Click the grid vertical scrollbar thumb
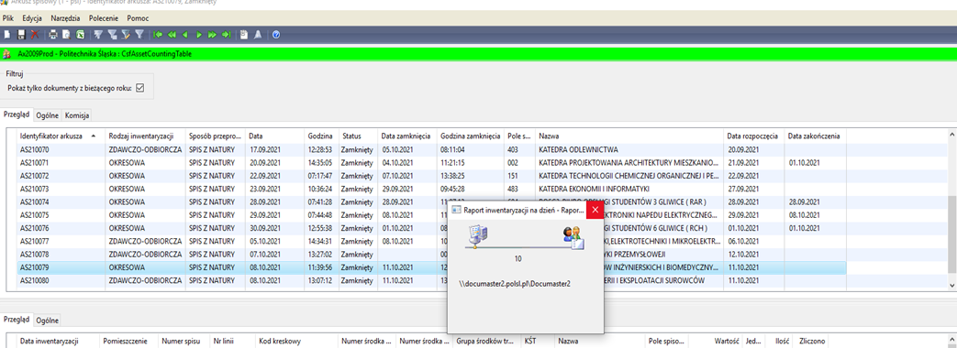Viewport: 957px width, 348px height. pos(951,234)
